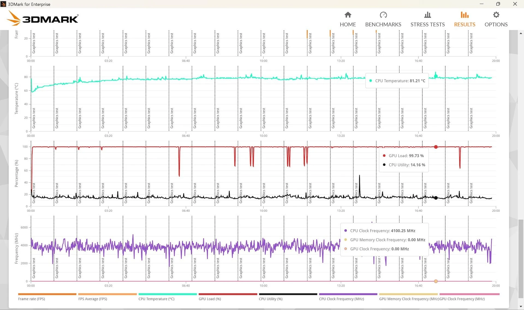Click the Stress Tests bar chart icon
524x310 pixels.
(x=428, y=15)
